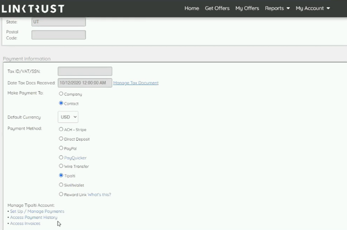Expand the My Account dropdown menu
This screenshot has height=230, width=347.
(x=313, y=8)
